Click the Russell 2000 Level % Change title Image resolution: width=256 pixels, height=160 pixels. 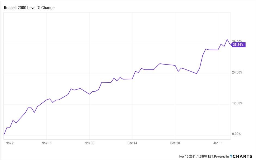(29, 8)
